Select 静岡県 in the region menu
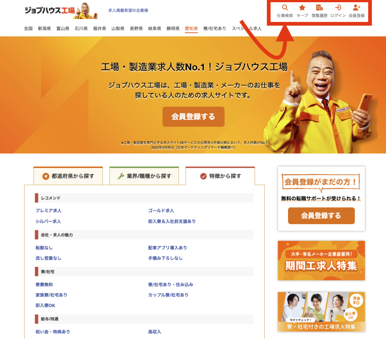Screen dimensions: 386x339 point(173,28)
